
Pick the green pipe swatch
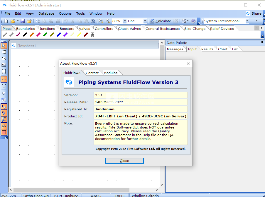[45, 35]
